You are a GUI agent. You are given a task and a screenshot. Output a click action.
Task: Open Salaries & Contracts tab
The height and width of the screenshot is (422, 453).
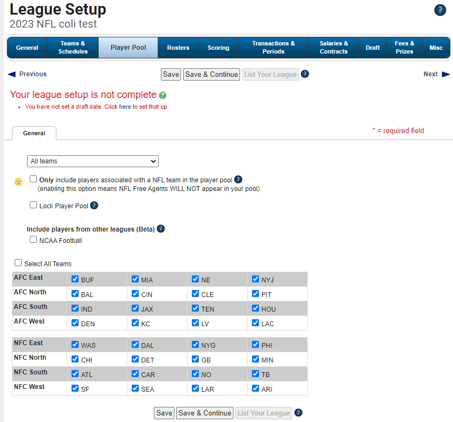click(334, 48)
